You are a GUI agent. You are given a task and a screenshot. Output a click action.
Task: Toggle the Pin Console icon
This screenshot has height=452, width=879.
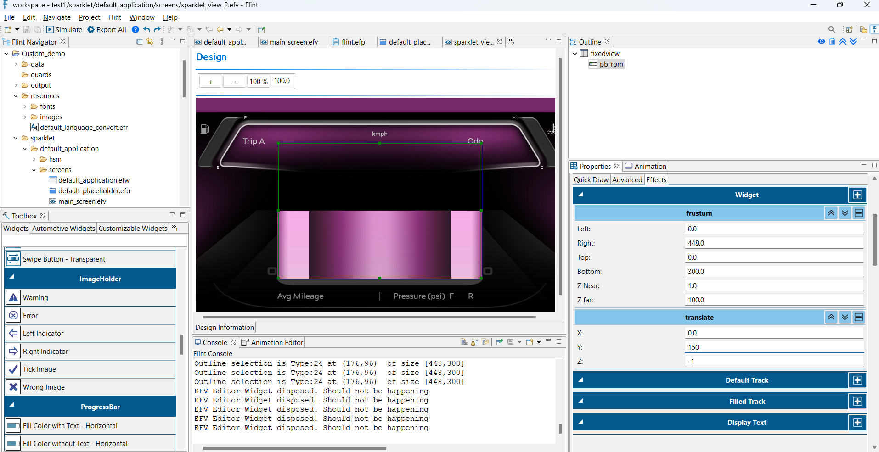point(499,342)
